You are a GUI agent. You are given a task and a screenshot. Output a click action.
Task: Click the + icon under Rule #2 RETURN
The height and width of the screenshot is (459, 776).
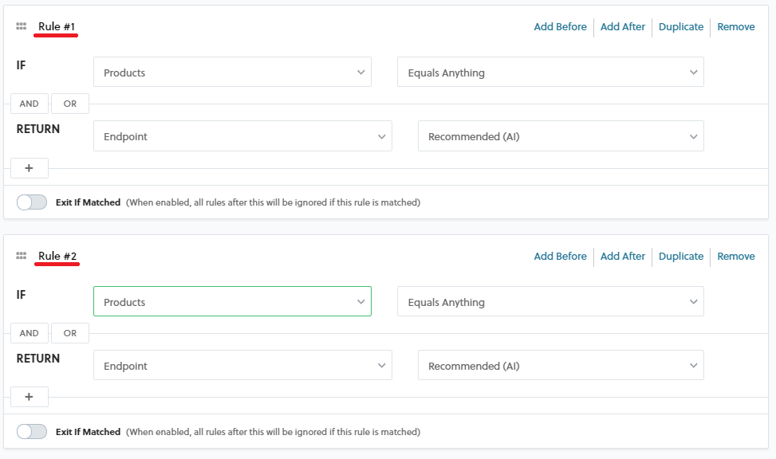[29, 396]
